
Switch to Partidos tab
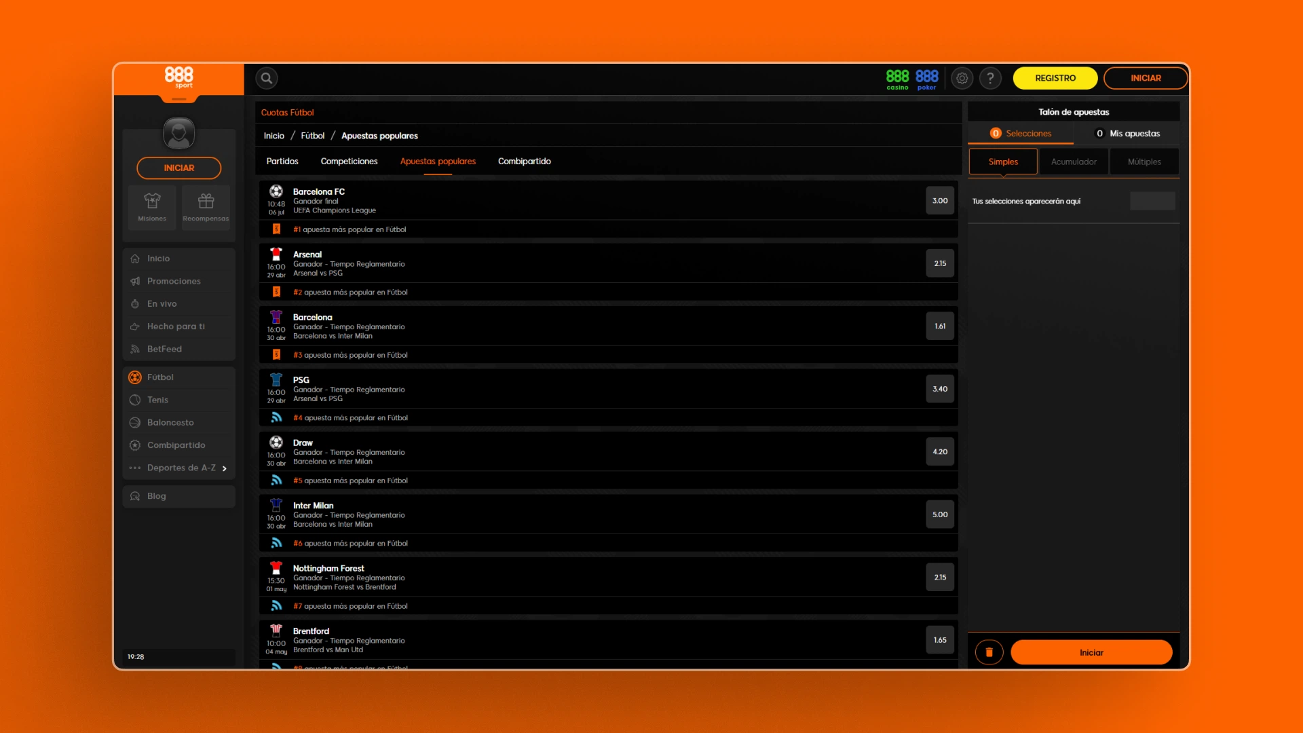[x=282, y=162]
